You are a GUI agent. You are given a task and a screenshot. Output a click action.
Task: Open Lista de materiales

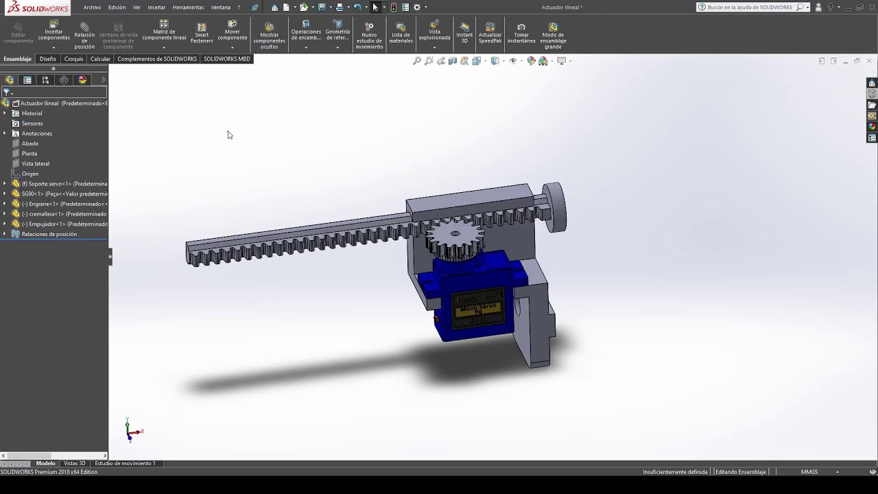pos(401,34)
